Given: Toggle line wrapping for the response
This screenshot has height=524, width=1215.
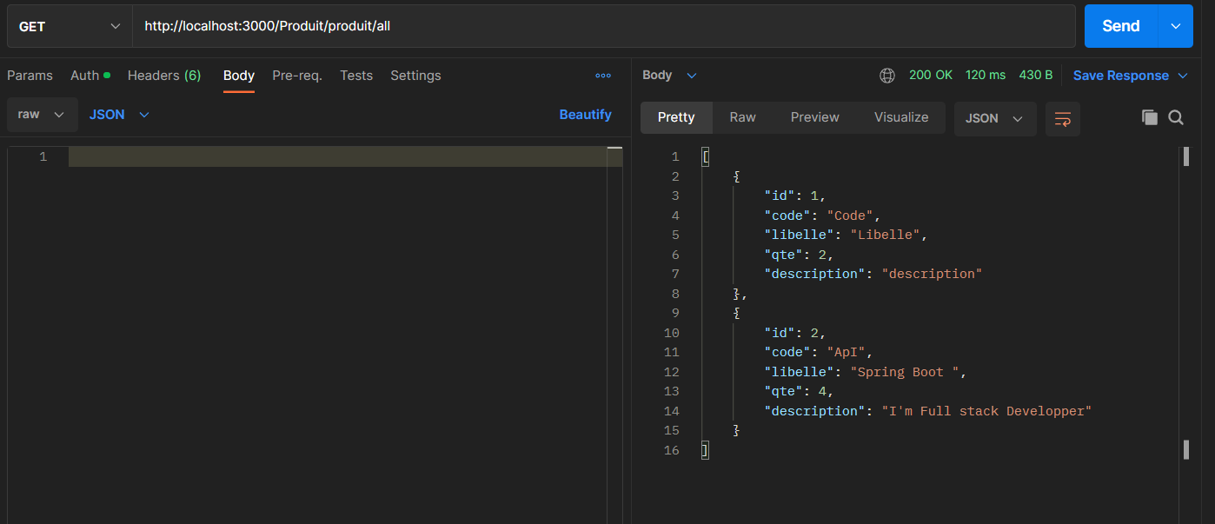Looking at the screenshot, I should 1062,118.
